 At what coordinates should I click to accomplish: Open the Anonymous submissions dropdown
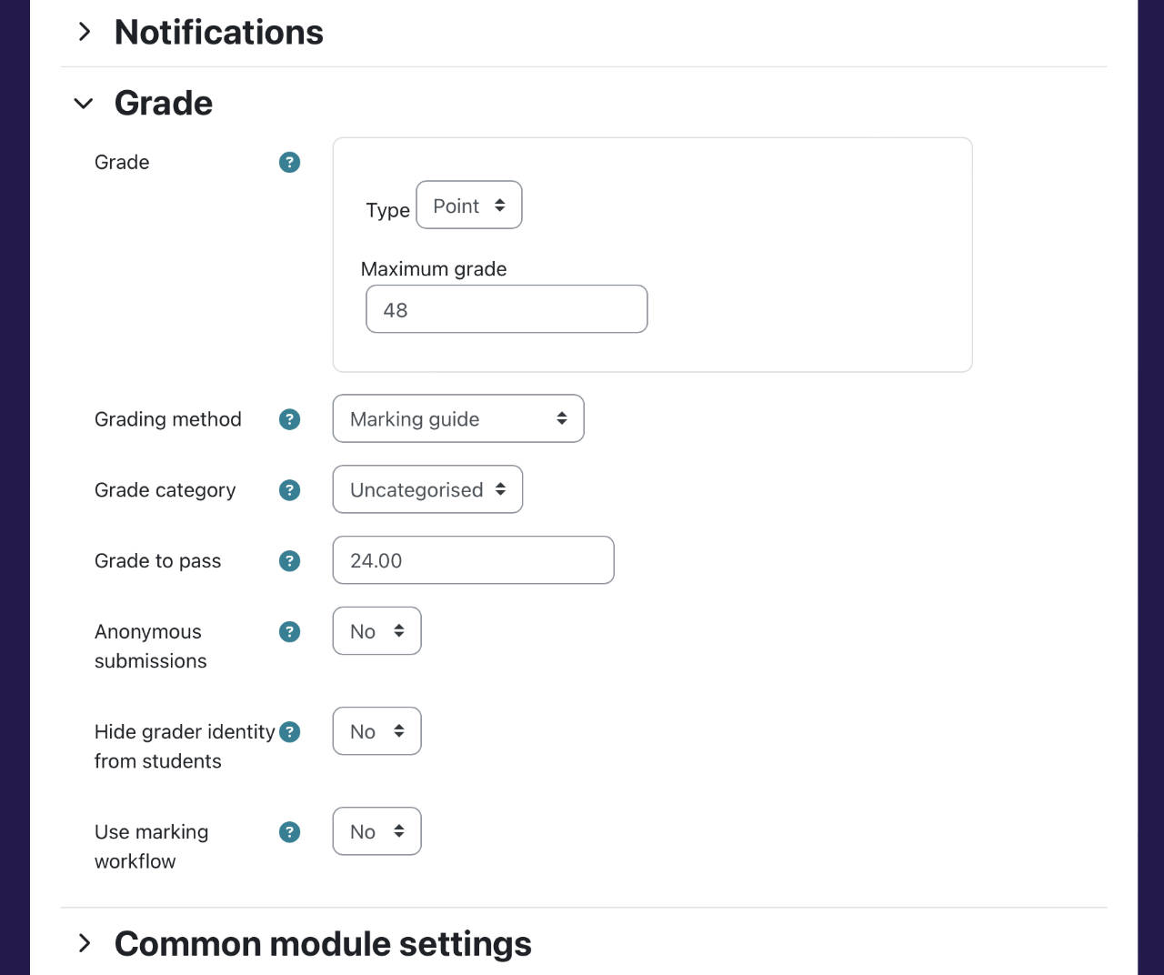point(376,631)
